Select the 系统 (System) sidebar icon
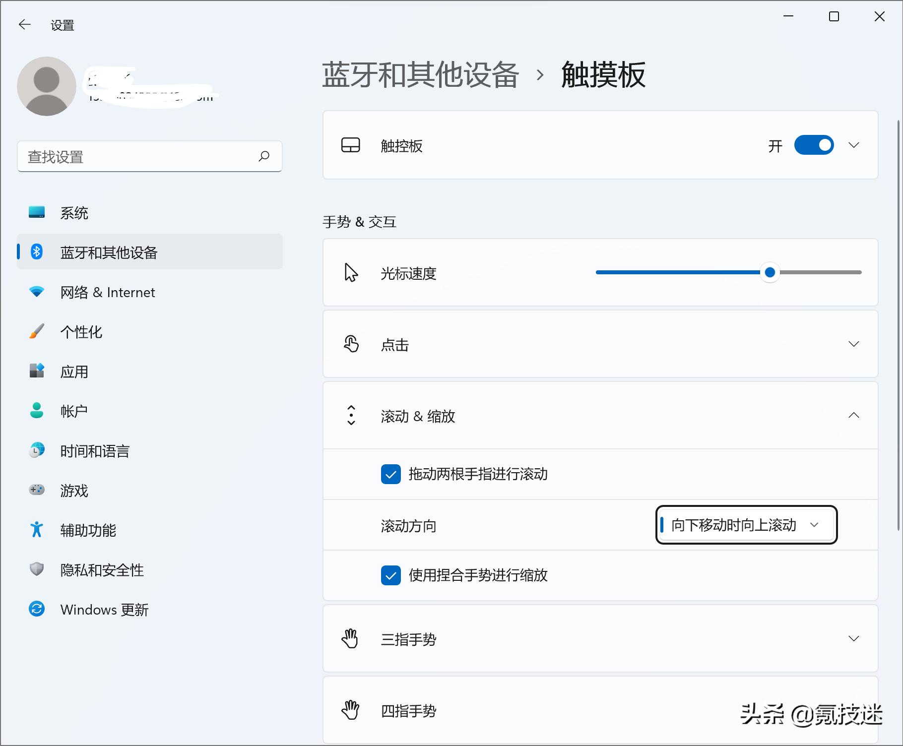Image resolution: width=903 pixels, height=746 pixels. coord(37,212)
